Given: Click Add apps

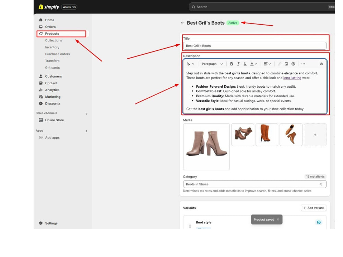Looking at the screenshot, I should (52, 137).
